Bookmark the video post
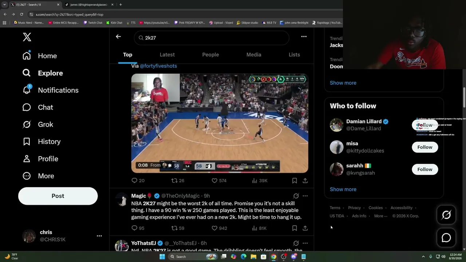Image resolution: width=466 pixels, height=262 pixels. [x=295, y=180]
